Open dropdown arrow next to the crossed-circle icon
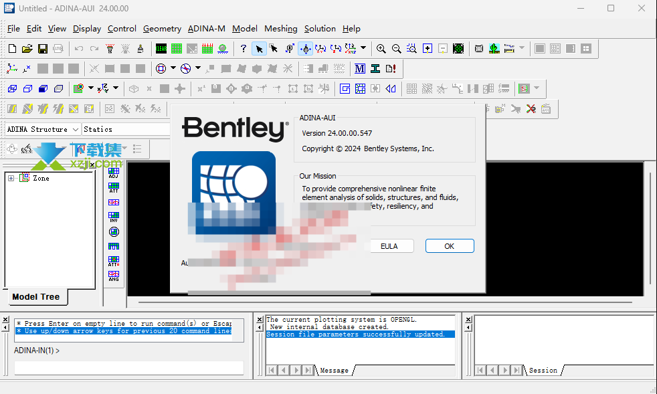Image resolution: width=657 pixels, height=394 pixels. [198, 68]
